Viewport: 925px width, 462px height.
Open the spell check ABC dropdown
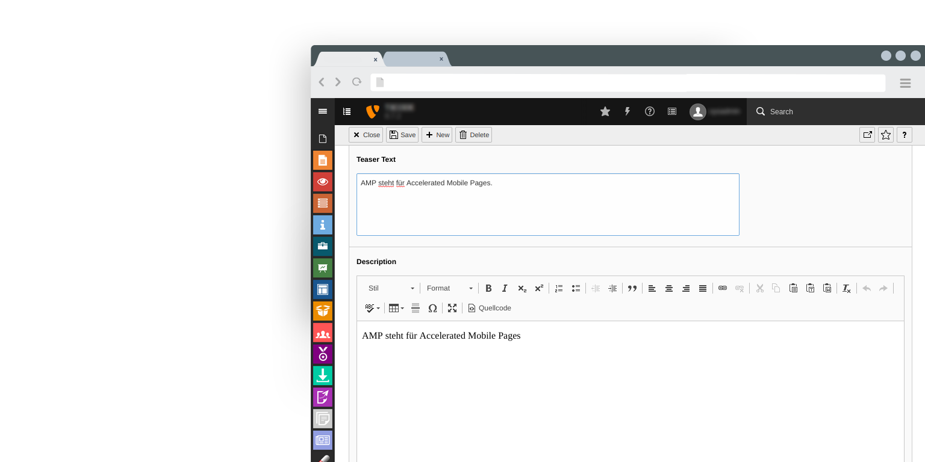pos(373,308)
